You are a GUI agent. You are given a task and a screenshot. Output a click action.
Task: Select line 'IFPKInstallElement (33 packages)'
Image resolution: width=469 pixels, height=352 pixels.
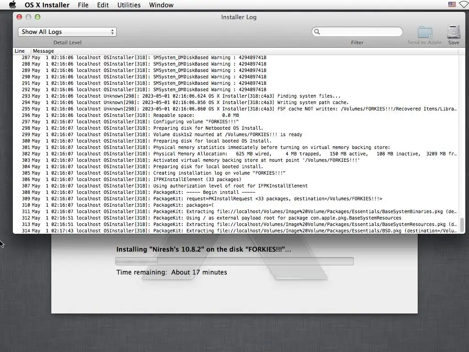pyautogui.click(x=235, y=179)
